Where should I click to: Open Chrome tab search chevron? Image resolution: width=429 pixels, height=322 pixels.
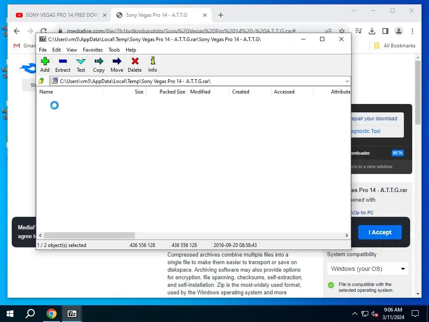click(x=354, y=10)
